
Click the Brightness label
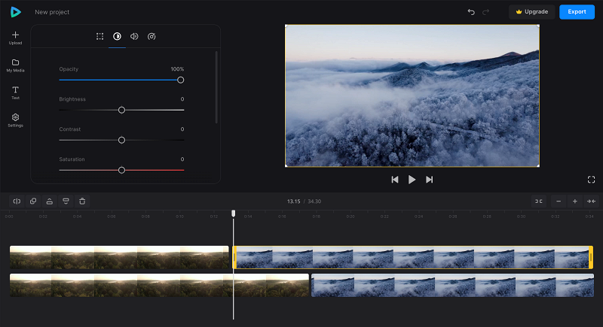point(72,99)
